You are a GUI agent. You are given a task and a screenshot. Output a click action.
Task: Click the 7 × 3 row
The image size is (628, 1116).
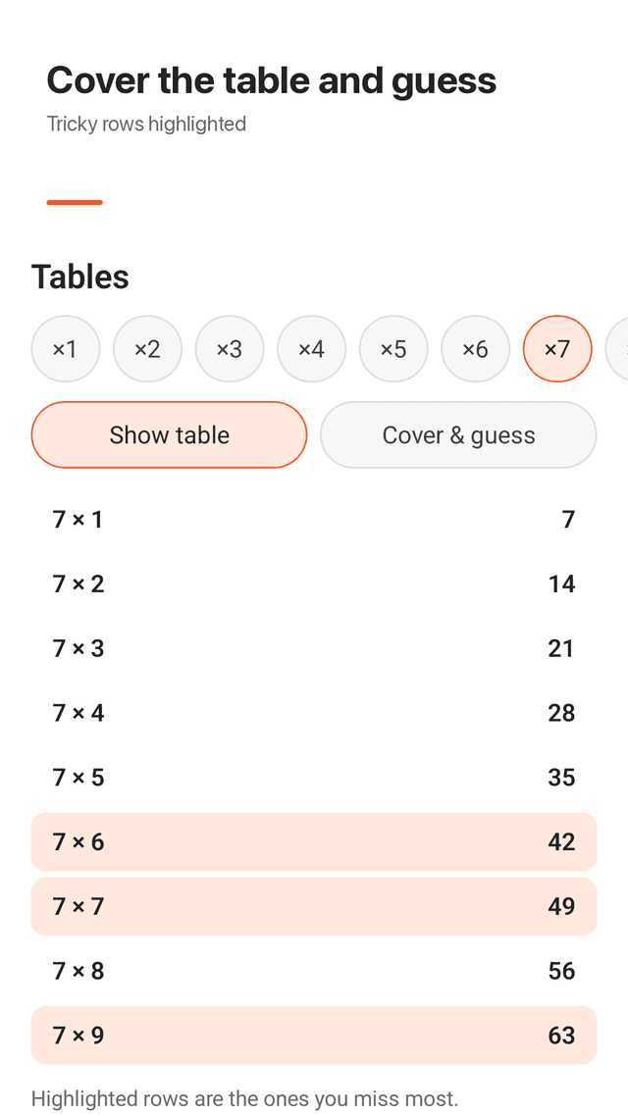(314, 648)
